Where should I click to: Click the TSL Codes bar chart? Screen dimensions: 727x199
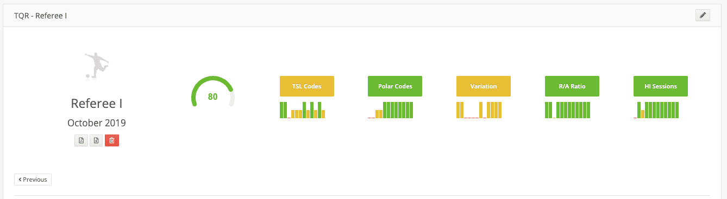pos(303,110)
